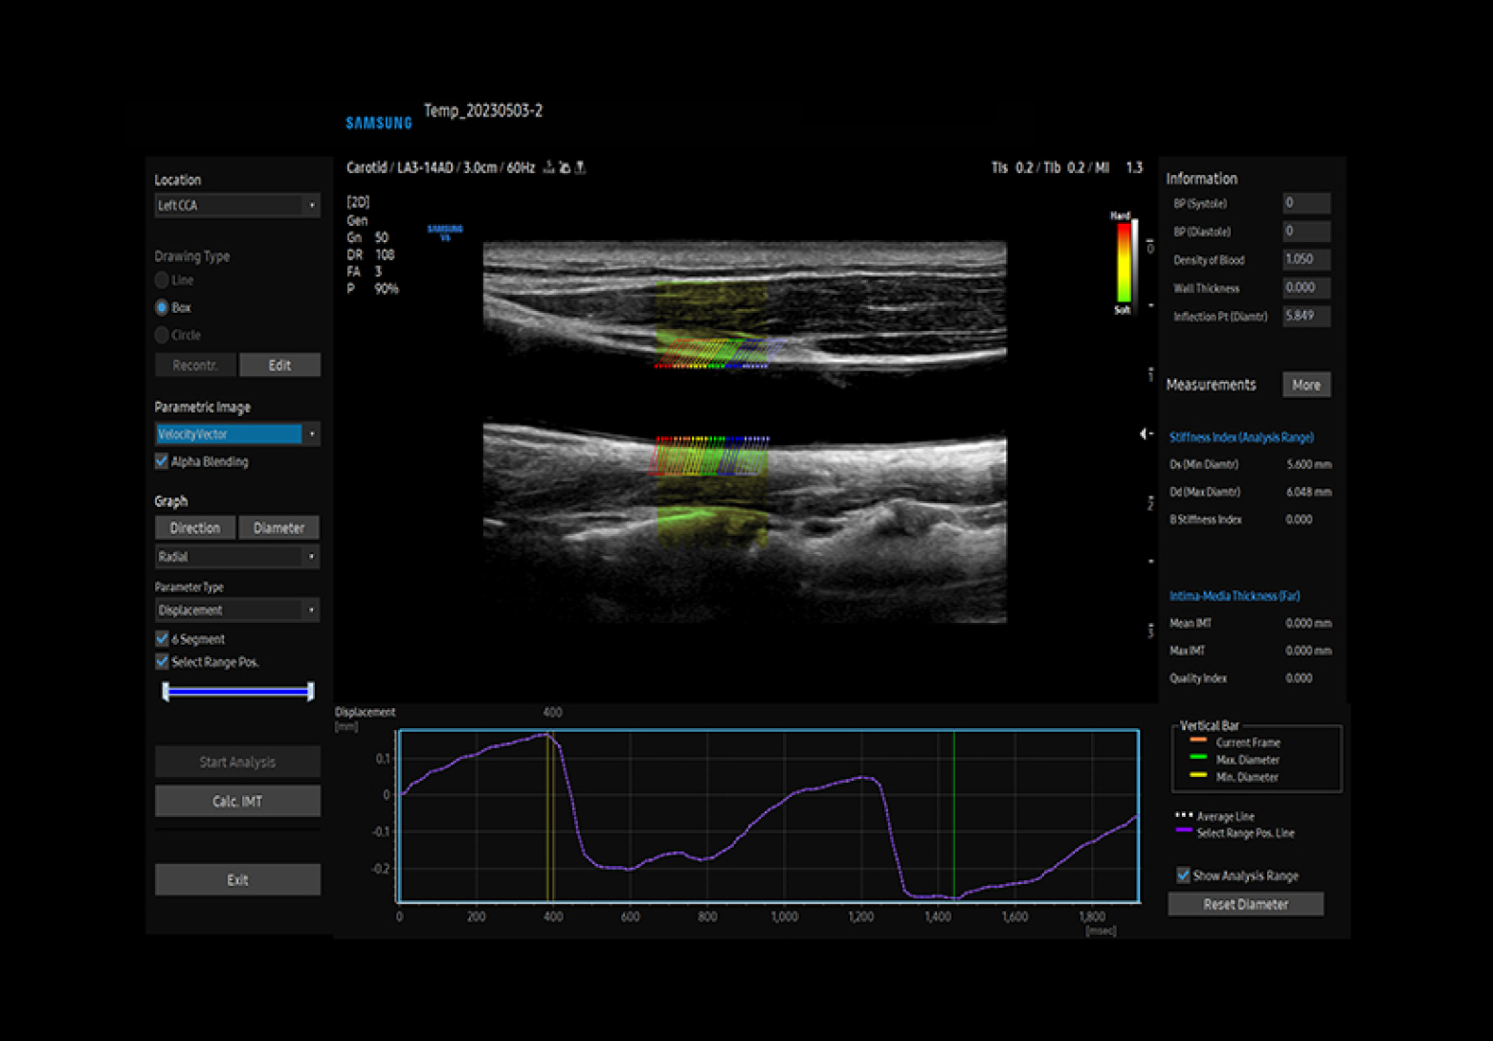The width and height of the screenshot is (1493, 1041).
Task: Click the purple Select Range Pos. Line swatch
Action: tap(1184, 831)
